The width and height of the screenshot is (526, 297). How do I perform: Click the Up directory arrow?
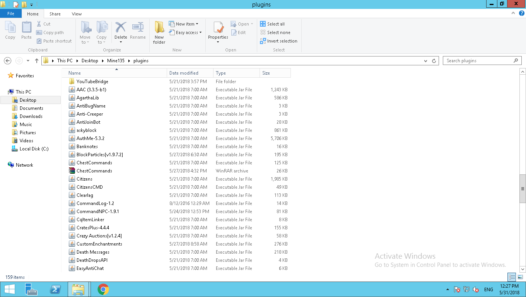tap(37, 61)
